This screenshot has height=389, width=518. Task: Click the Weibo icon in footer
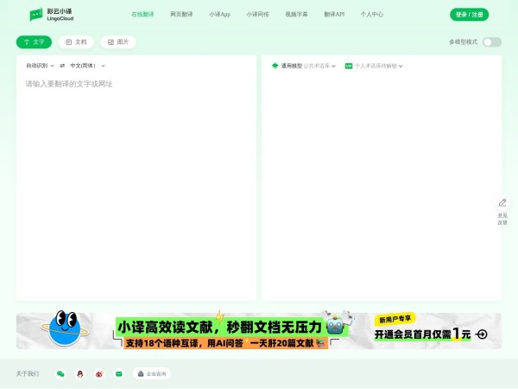[99, 373]
